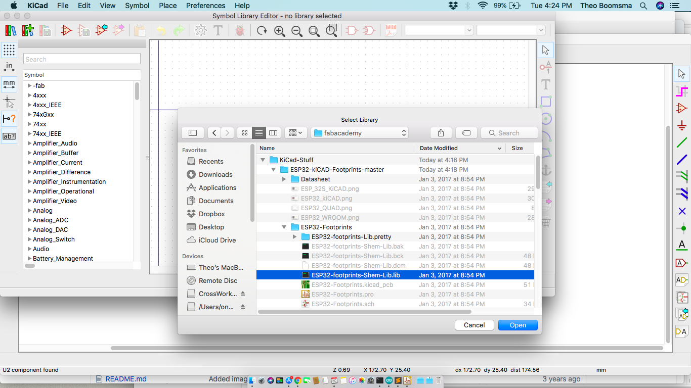The width and height of the screenshot is (691, 388).
Task: Expand the ESP32-footprints-Lib.pretty folder
Action: point(294,237)
